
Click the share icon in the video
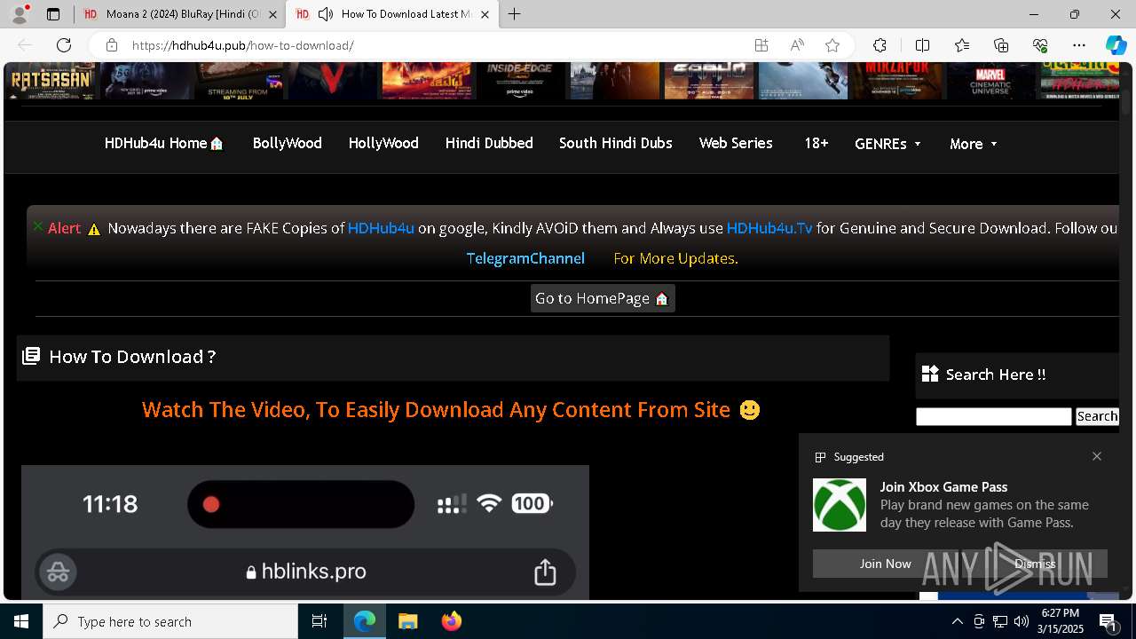point(545,572)
